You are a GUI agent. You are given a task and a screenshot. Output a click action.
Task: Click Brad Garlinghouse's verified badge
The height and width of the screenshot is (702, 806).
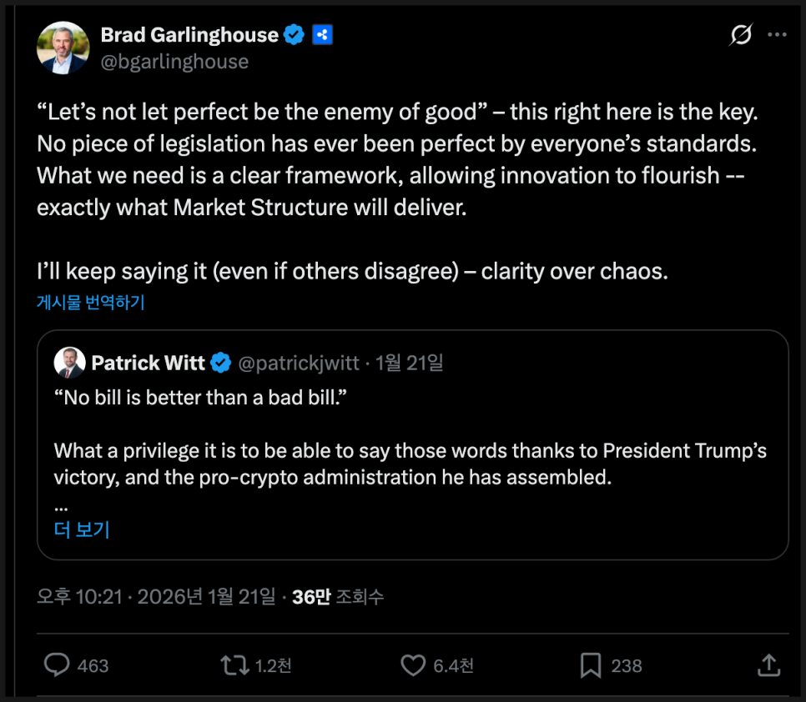tap(294, 35)
